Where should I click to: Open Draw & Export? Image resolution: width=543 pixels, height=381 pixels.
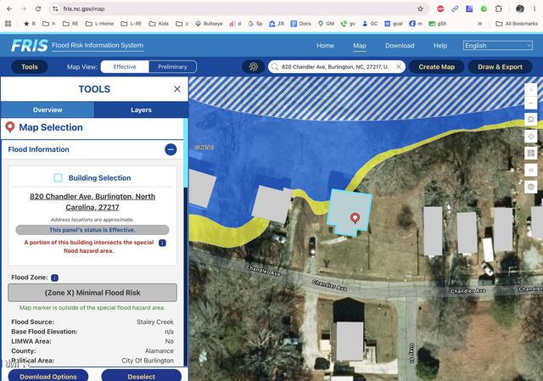coord(500,67)
